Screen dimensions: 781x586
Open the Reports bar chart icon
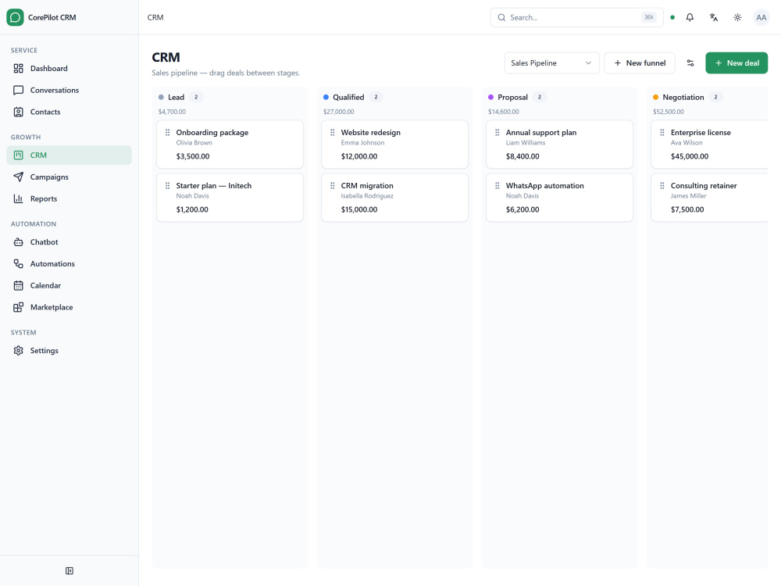19,198
